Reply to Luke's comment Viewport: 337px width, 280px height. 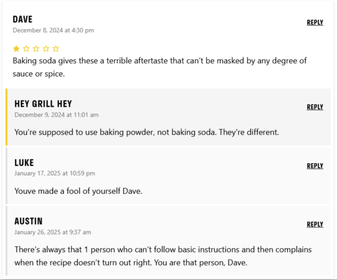point(315,166)
